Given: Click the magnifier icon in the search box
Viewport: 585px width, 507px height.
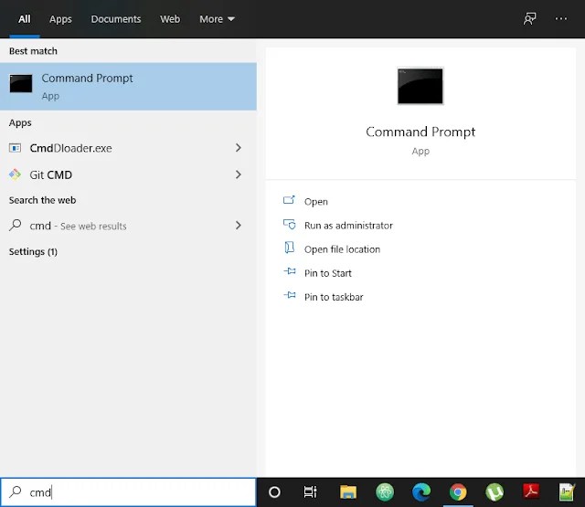Looking at the screenshot, I should [x=15, y=492].
